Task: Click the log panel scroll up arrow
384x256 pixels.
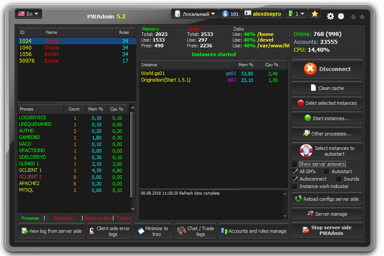Action: (285, 194)
